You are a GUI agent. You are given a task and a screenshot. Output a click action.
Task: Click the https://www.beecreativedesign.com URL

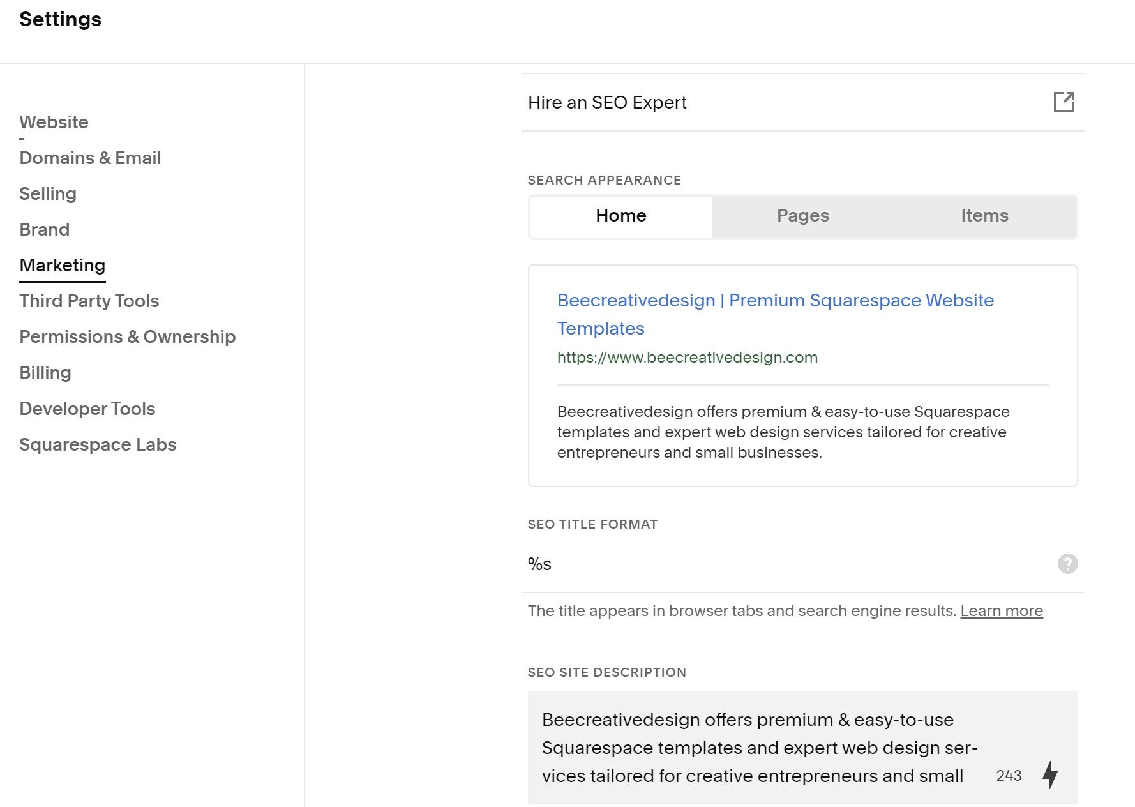pyautogui.click(x=688, y=358)
